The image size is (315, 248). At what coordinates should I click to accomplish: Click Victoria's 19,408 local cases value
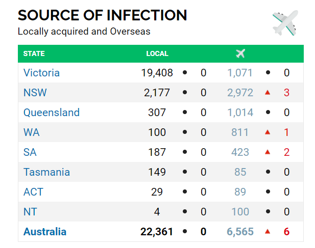point(157,73)
